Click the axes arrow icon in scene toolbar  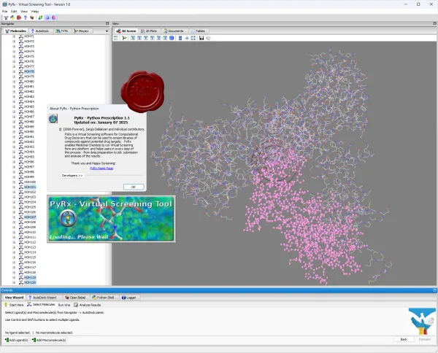(124, 38)
